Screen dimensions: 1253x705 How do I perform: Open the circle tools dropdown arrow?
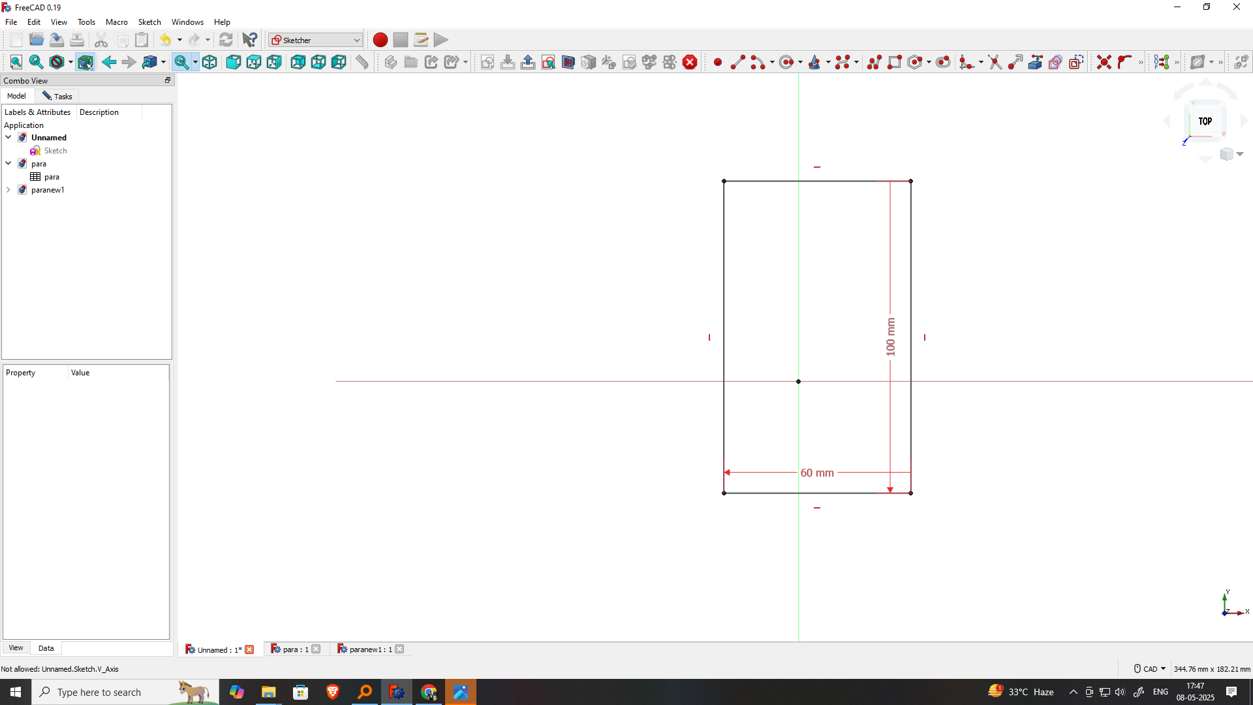(x=800, y=63)
